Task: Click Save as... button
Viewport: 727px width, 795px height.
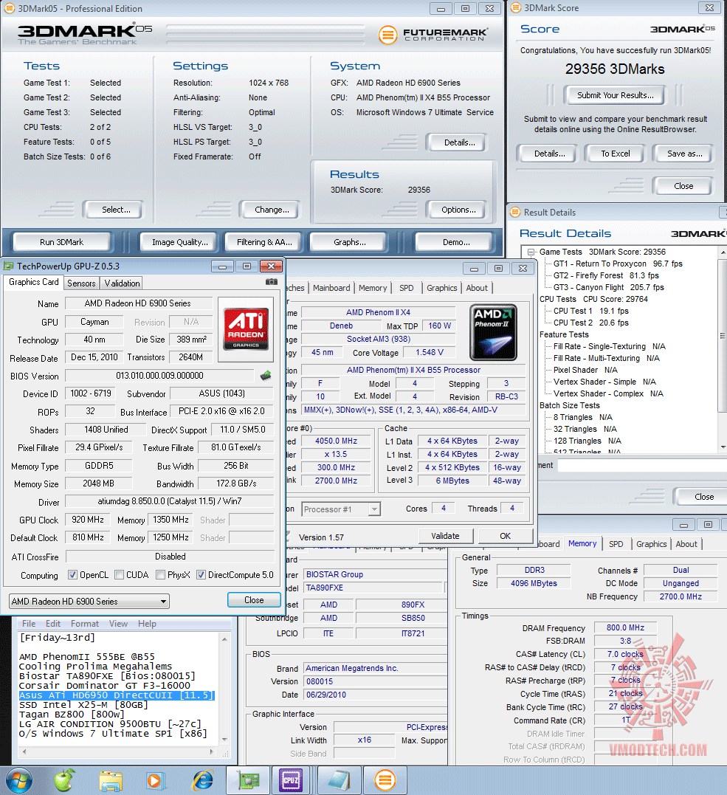Action: click(684, 154)
